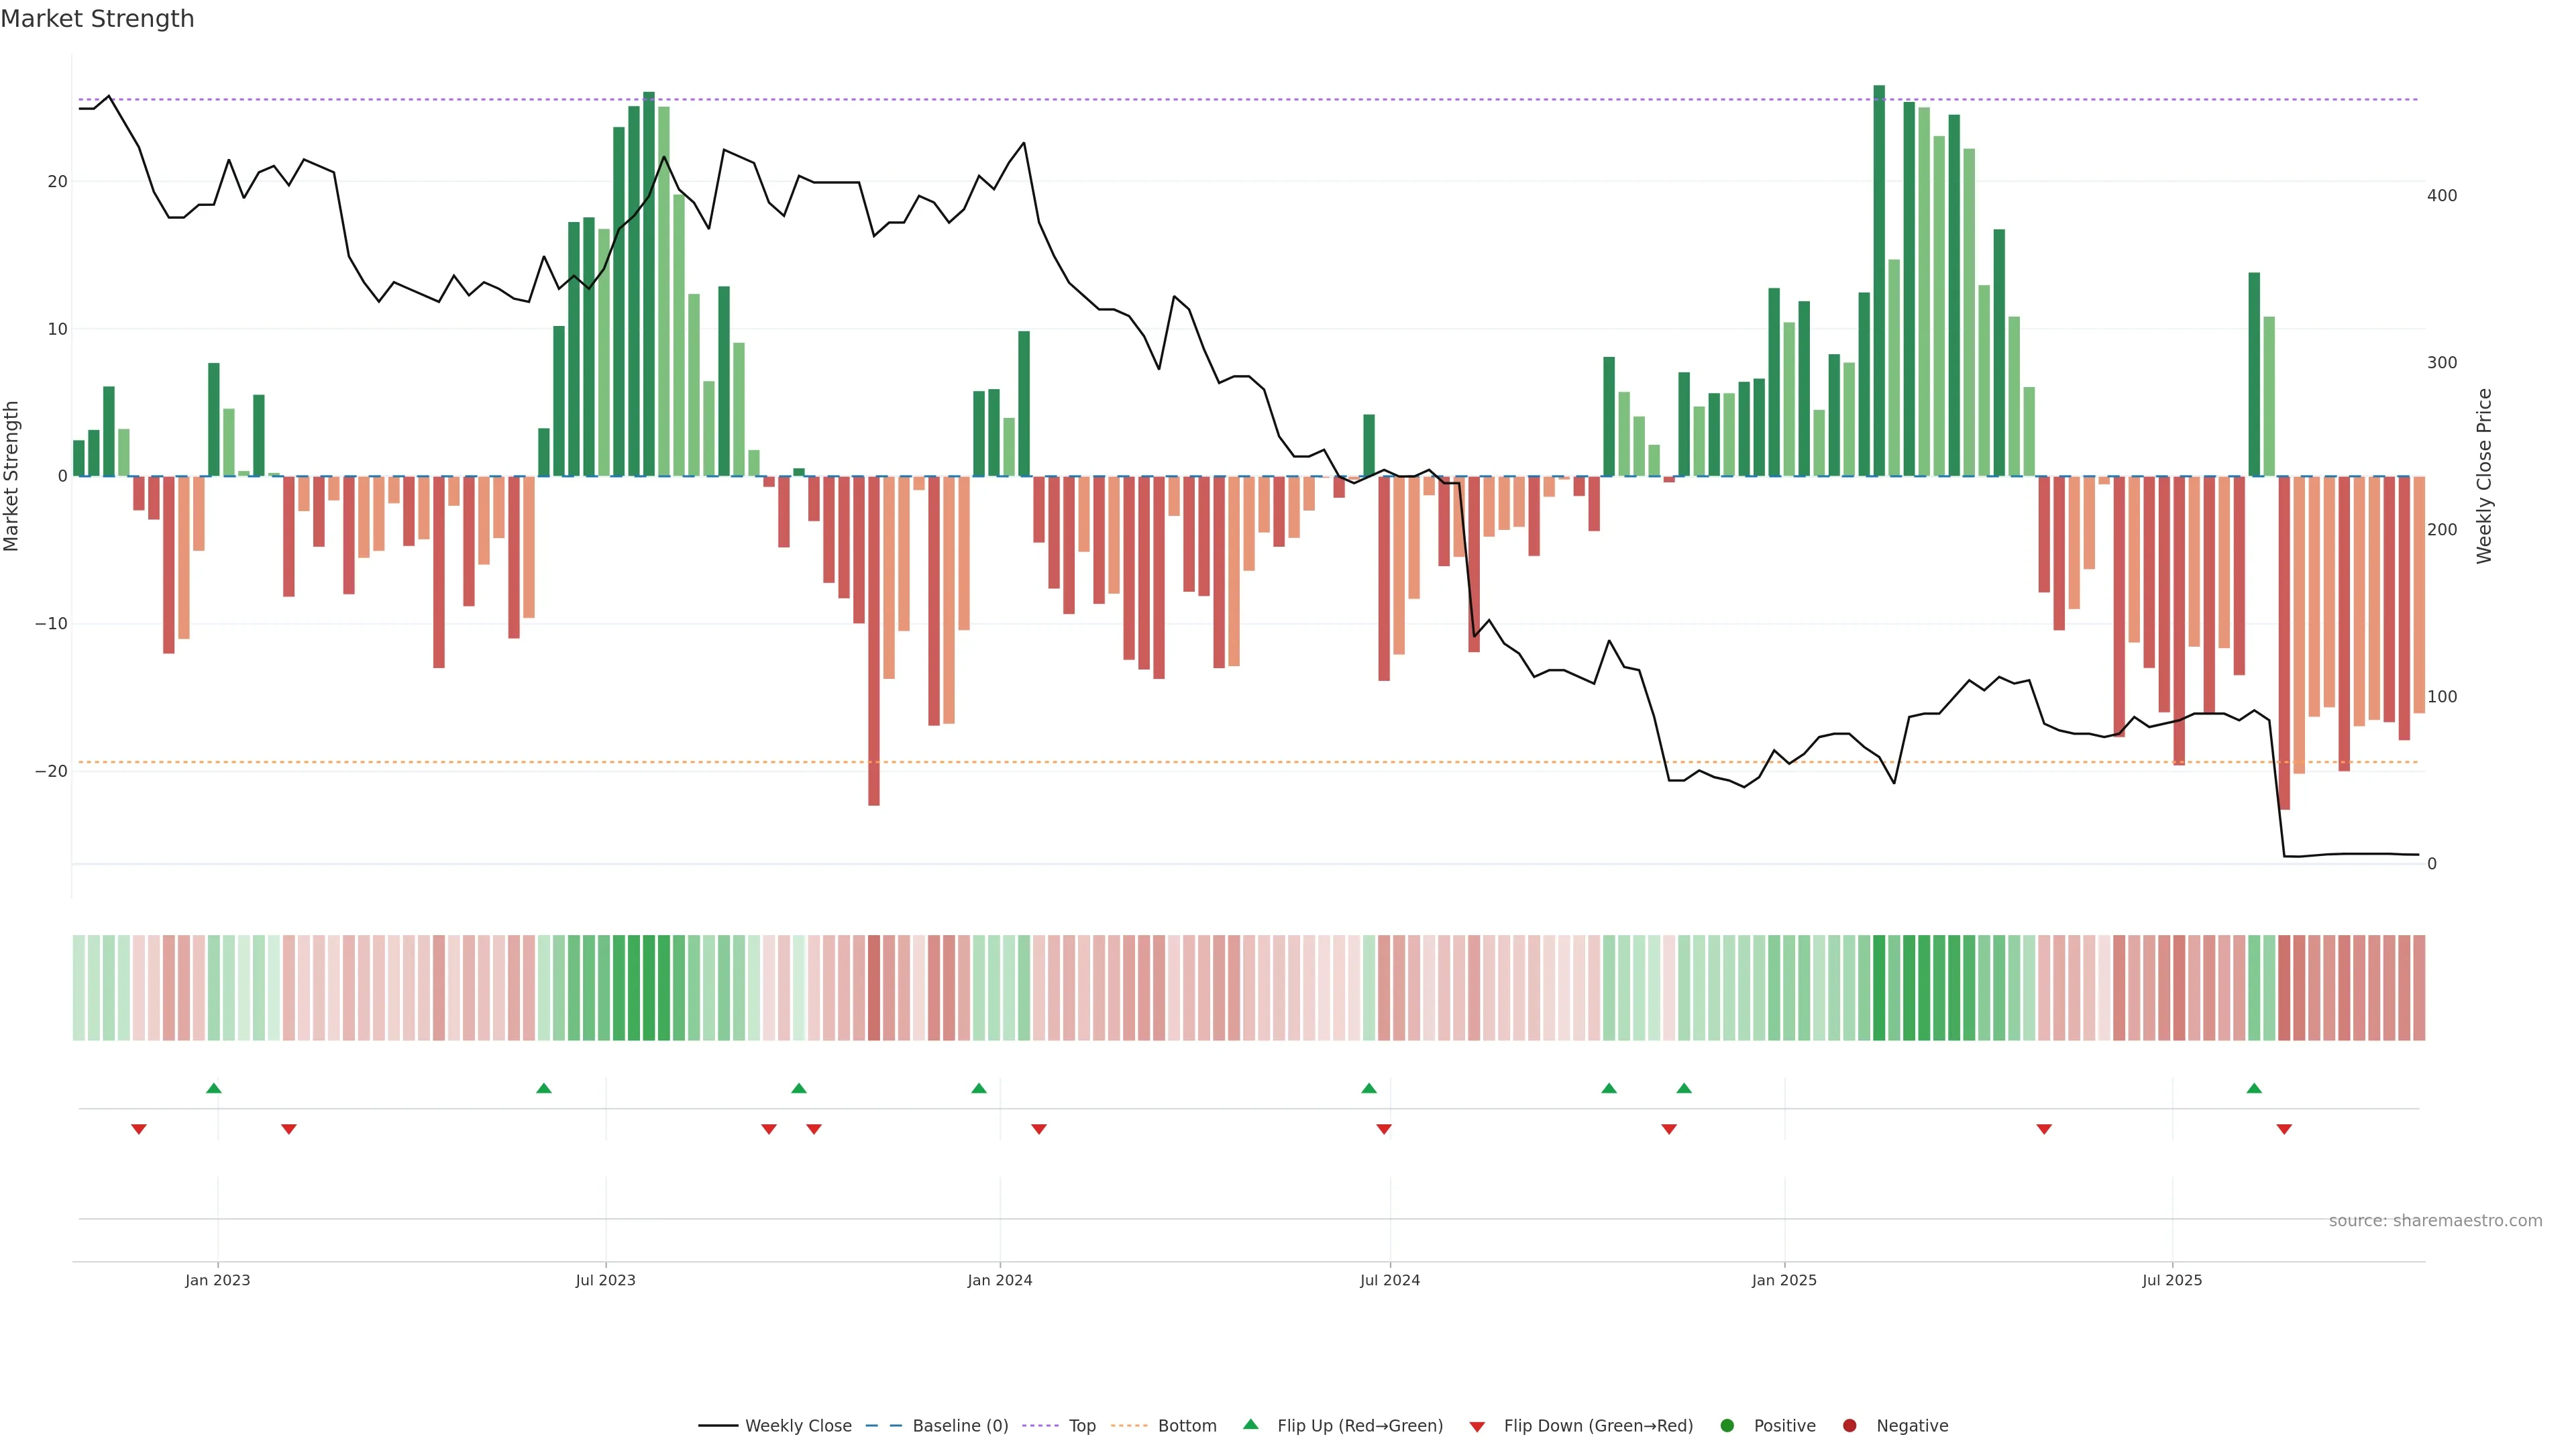This screenshot has height=1449, width=2576.
Task: Click tallest green bar in early 2025
Action: coord(1879,280)
